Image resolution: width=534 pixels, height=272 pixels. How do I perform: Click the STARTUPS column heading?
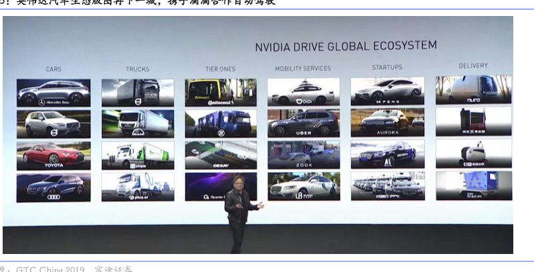coord(387,67)
